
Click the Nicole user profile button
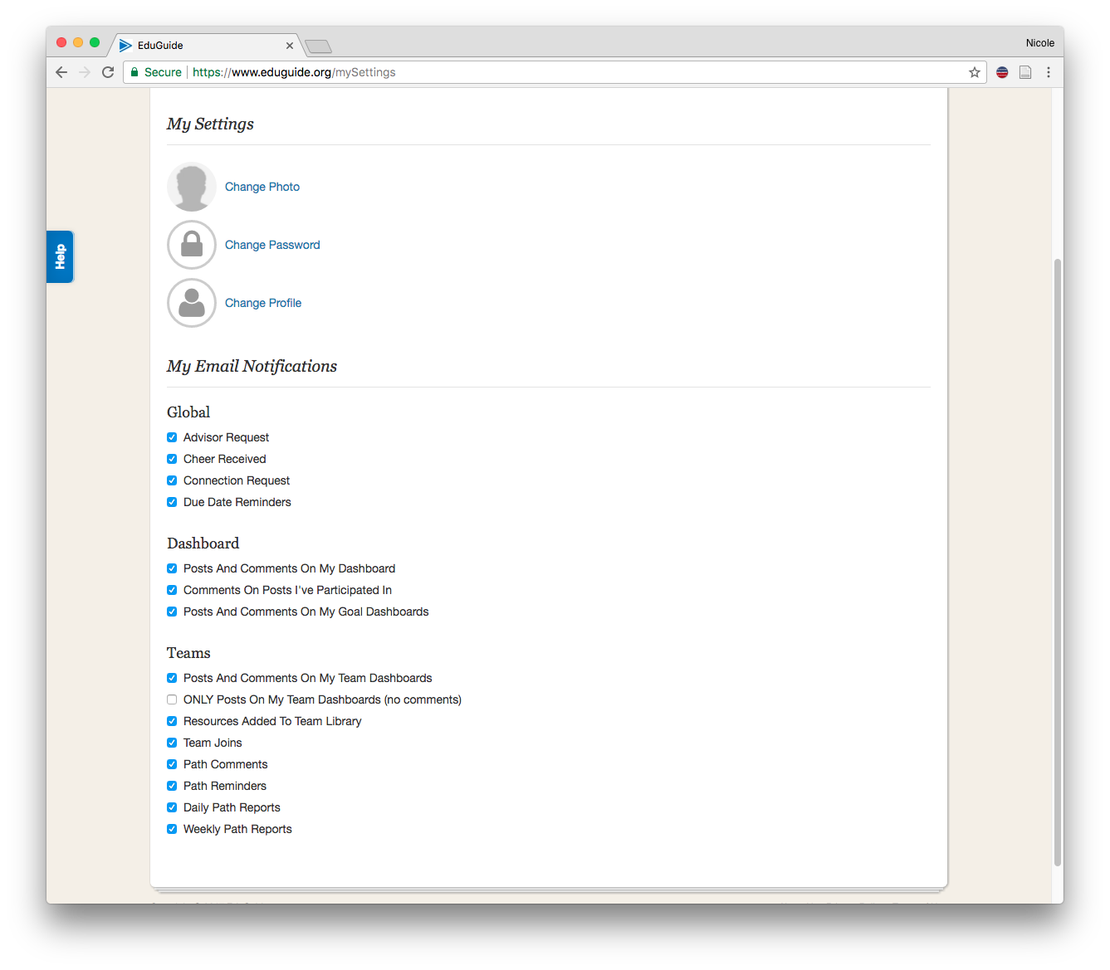click(x=1039, y=43)
